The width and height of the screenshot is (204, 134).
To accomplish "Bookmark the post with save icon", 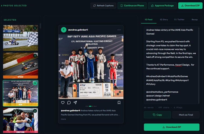I will 119,103.
